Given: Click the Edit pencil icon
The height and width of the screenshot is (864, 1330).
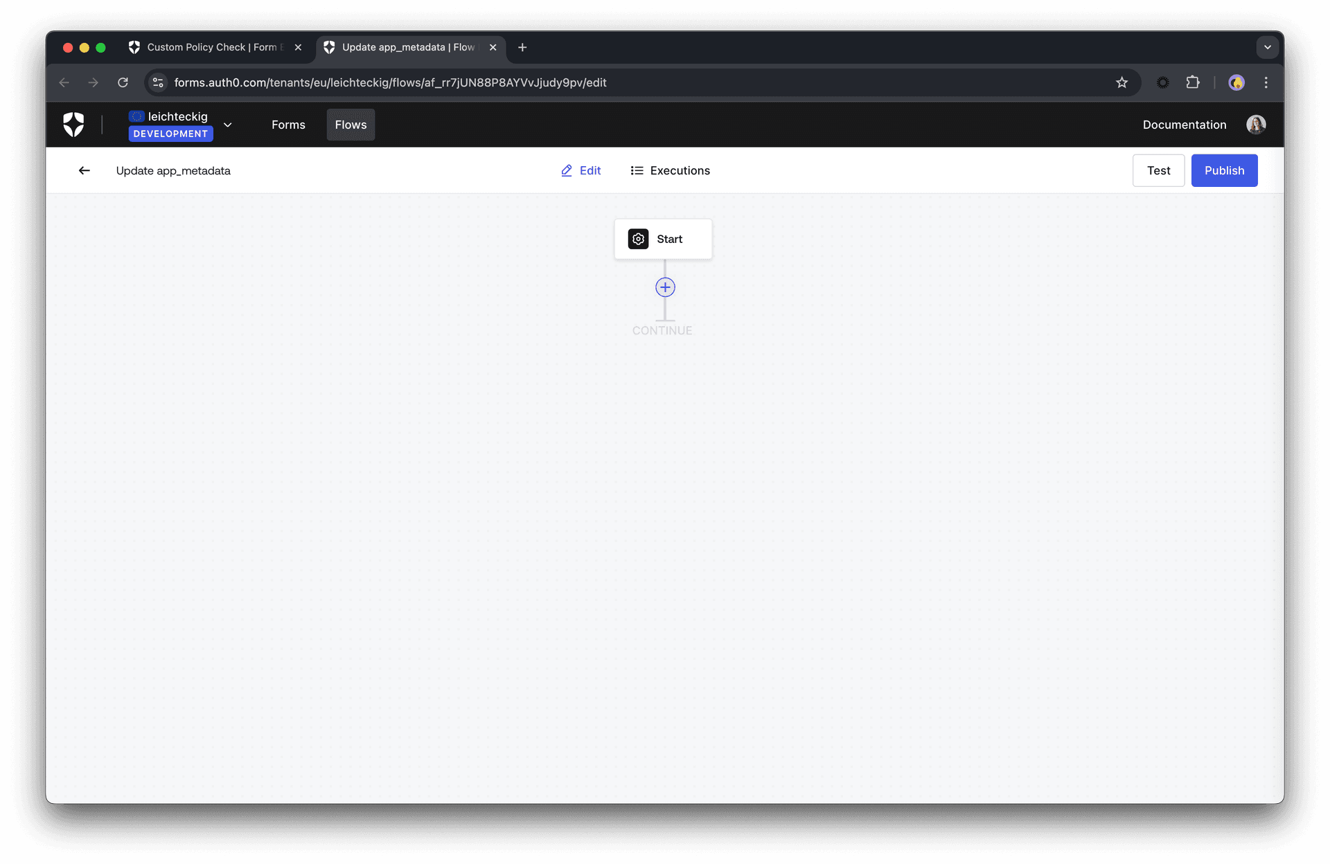Looking at the screenshot, I should pos(567,170).
